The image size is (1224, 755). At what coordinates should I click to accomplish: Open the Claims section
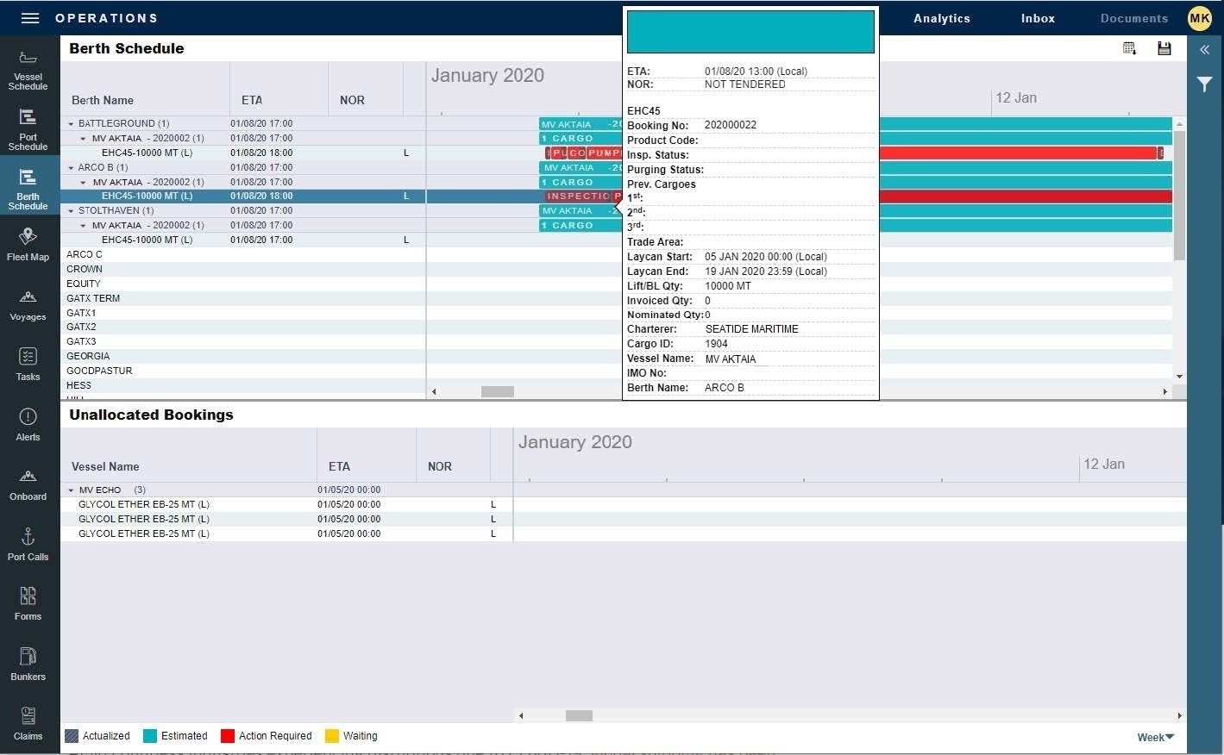(x=28, y=723)
